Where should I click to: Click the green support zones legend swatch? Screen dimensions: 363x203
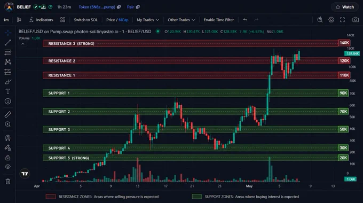(197, 197)
